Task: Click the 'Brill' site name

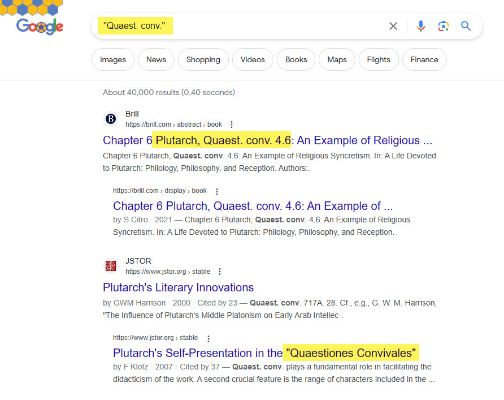Action: [132, 114]
